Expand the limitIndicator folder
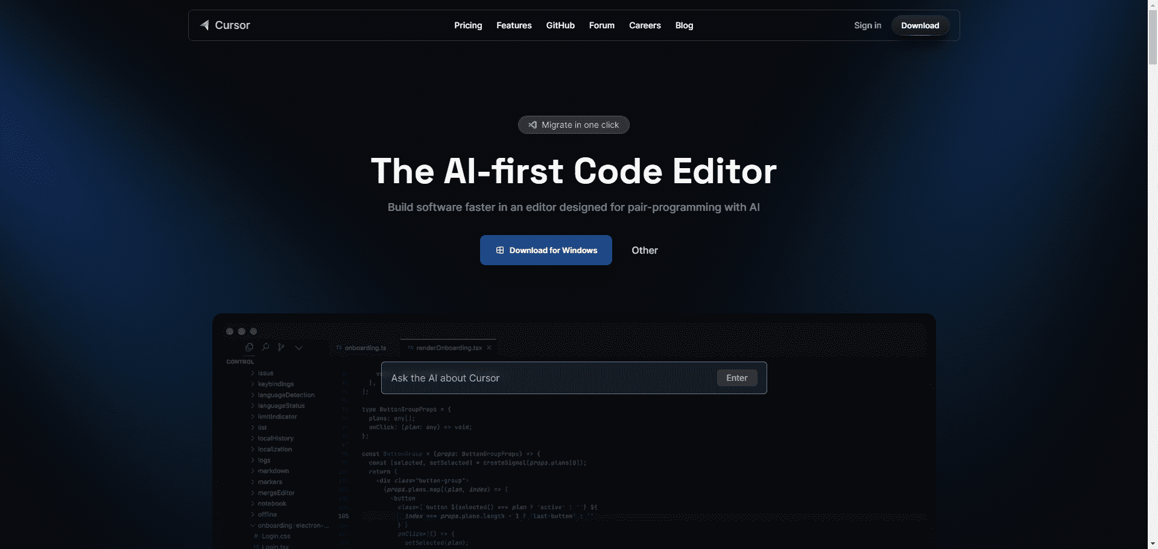The width and height of the screenshot is (1158, 549). [274, 416]
